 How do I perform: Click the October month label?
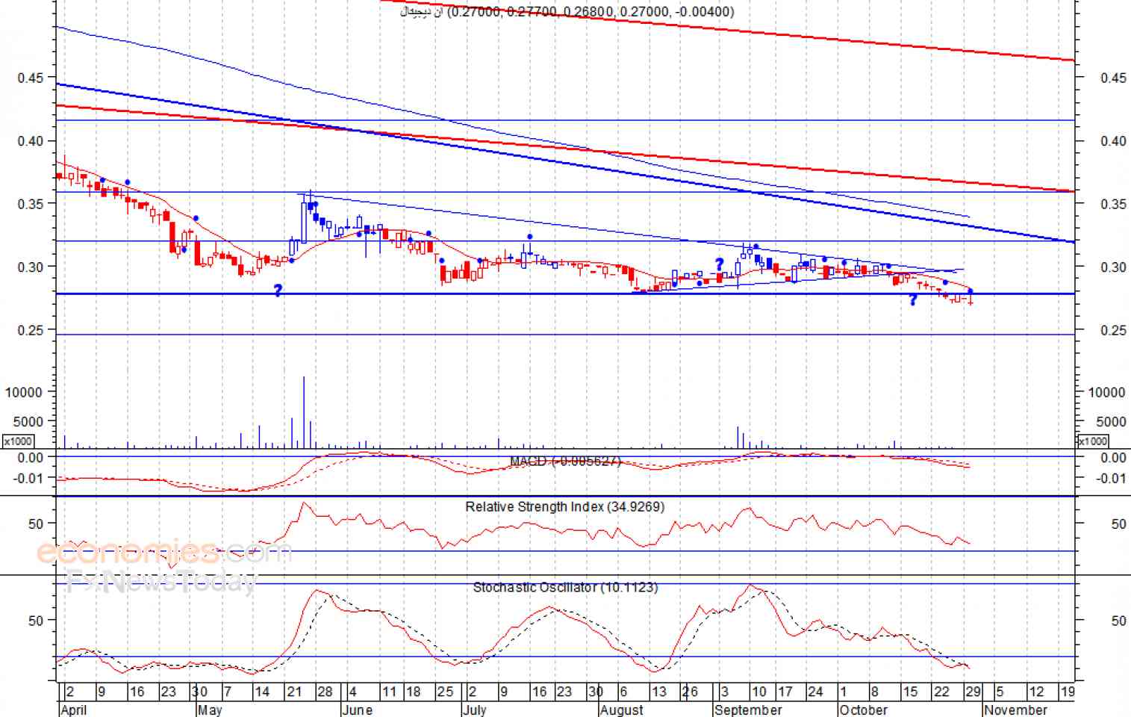coord(864,710)
